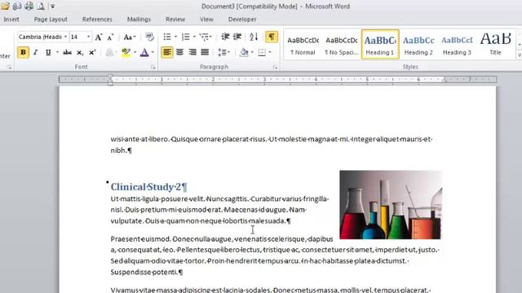Open the Developer tab

[242, 20]
